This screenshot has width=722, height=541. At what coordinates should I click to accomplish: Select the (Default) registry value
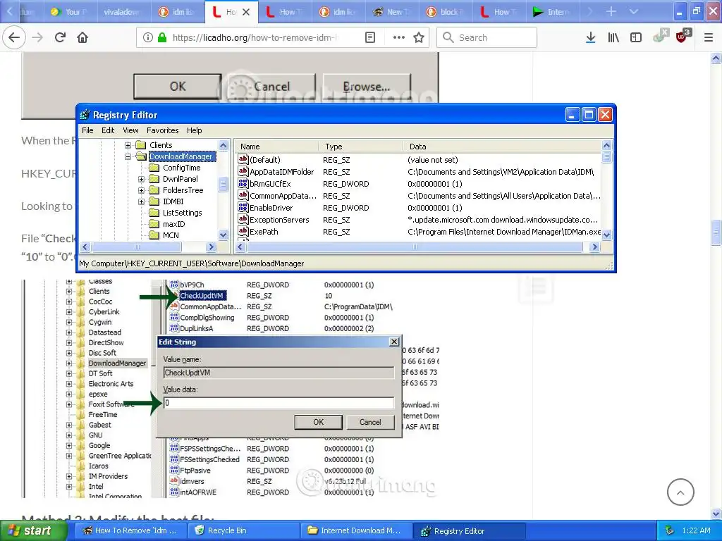coord(265,160)
